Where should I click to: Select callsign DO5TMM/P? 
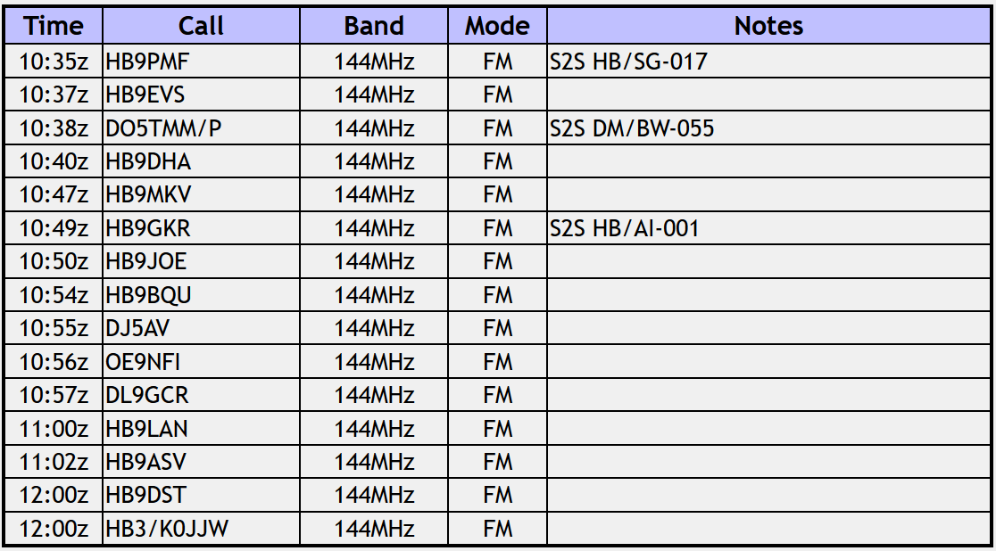pyautogui.click(x=163, y=128)
